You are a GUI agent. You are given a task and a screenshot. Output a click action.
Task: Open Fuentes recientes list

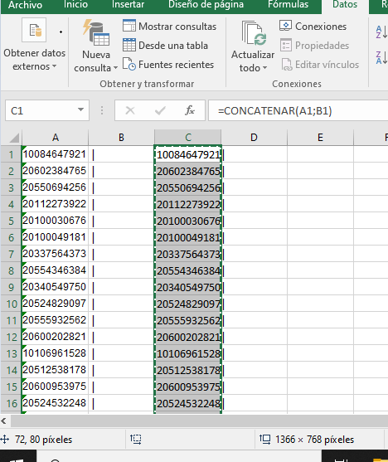pyautogui.click(x=168, y=65)
